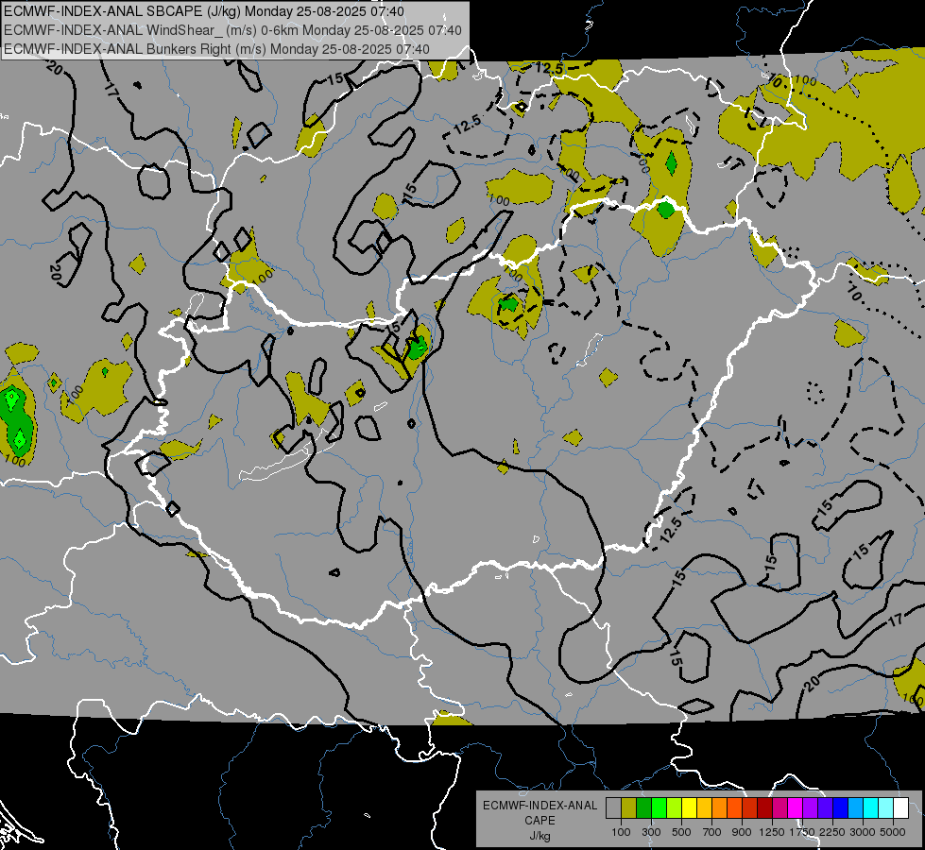Click the CAPE label in the legend
Viewport: 925px width, 850px height.
pos(540,821)
